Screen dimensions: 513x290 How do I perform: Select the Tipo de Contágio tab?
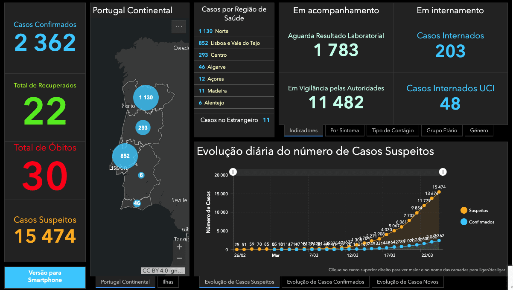click(x=392, y=130)
